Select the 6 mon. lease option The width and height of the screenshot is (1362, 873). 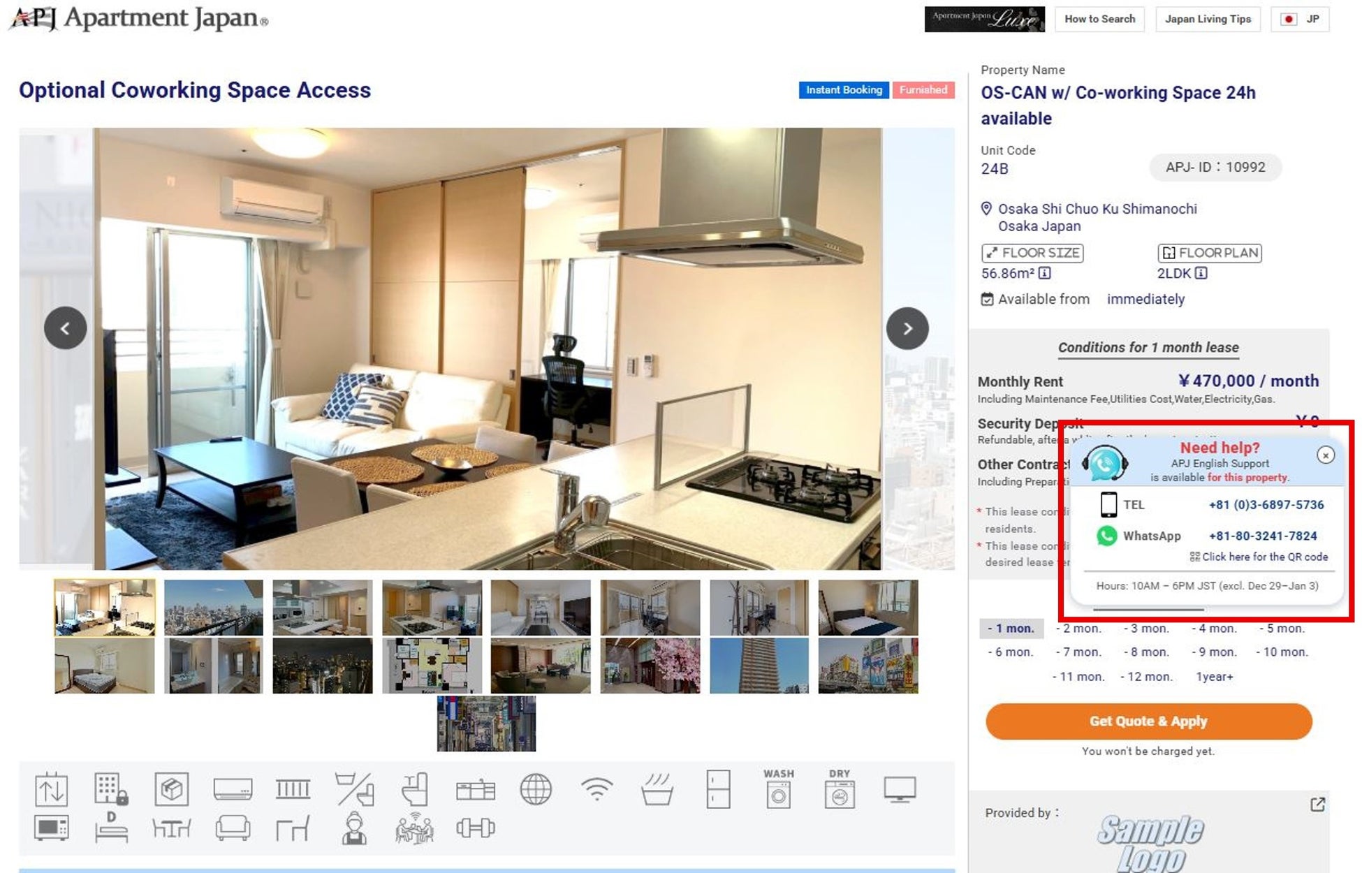1010,652
